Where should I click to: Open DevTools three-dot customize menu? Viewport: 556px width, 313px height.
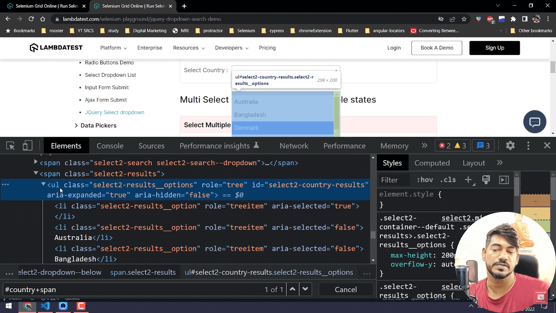click(x=528, y=146)
